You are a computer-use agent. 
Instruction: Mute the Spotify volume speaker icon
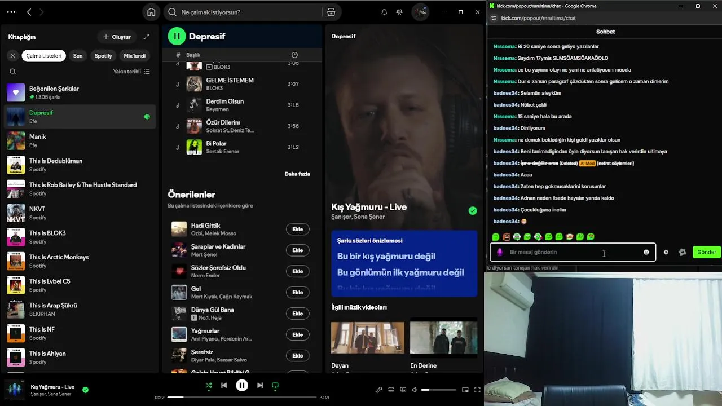pyautogui.click(x=415, y=390)
